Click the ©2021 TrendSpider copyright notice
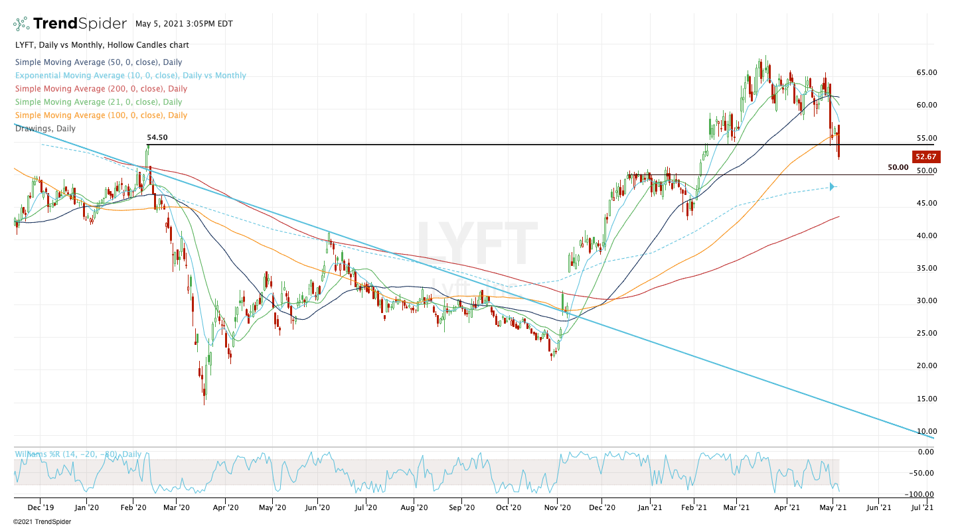Screen dimensions: 954x528 coord(42,521)
